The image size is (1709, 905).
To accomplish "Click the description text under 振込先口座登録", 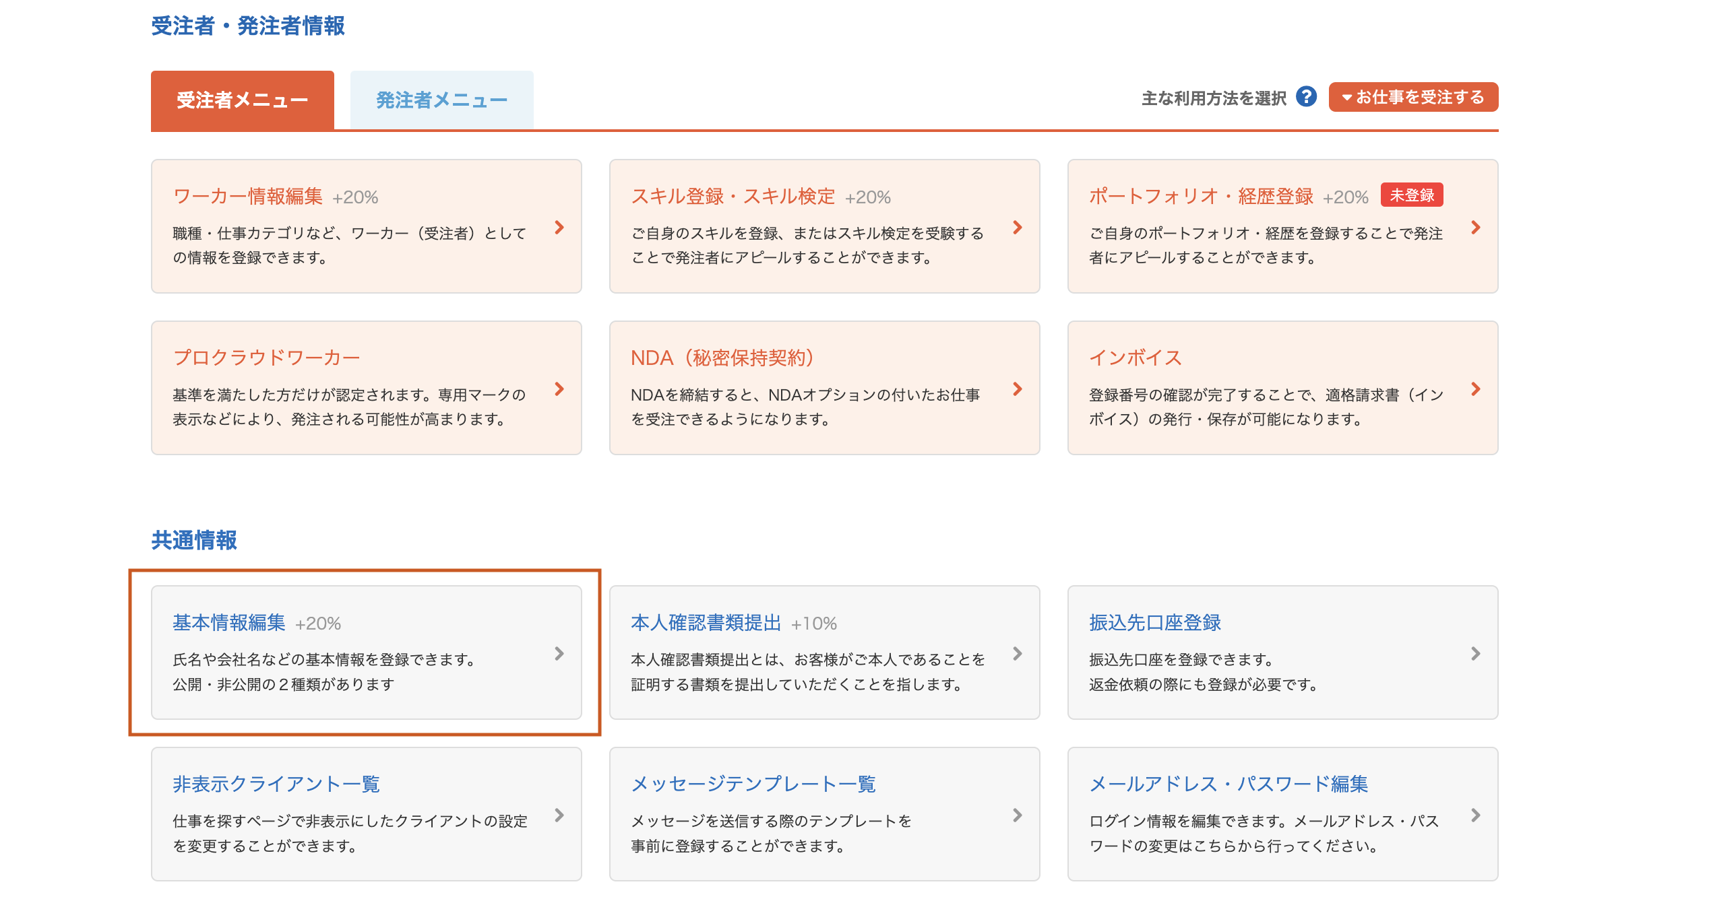I will (x=1204, y=672).
